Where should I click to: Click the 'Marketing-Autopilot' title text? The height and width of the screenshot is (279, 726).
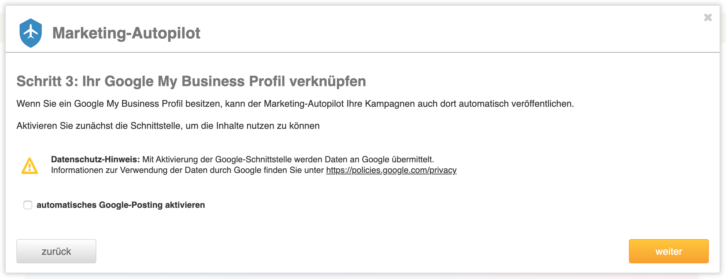click(x=126, y=33)
